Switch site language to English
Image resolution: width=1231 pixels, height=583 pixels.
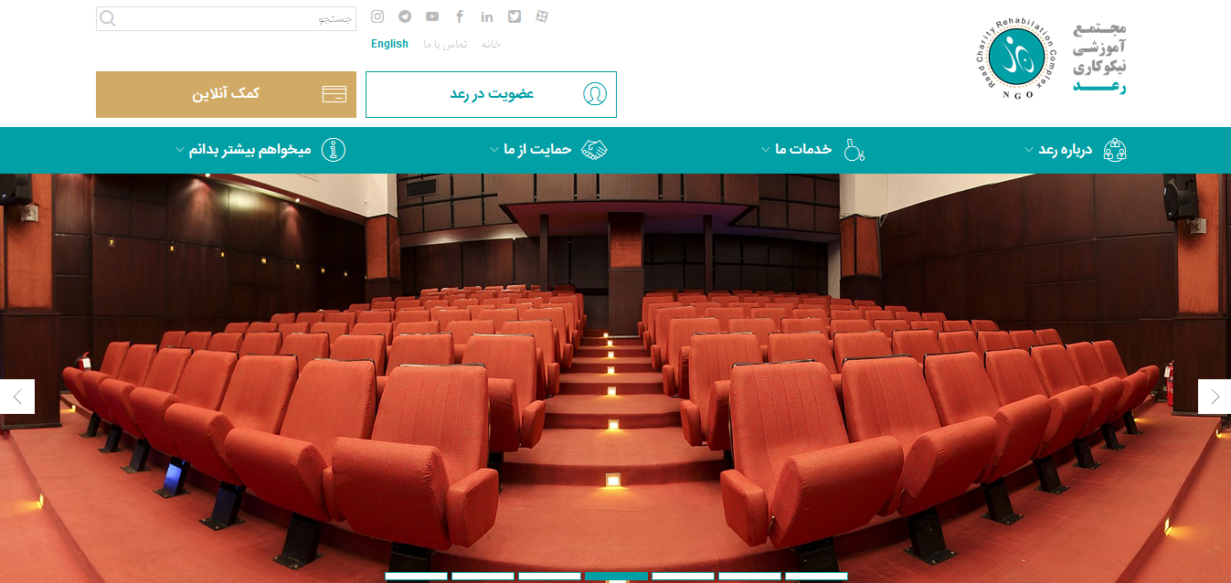pyautogui.click(x=389, y=44)
